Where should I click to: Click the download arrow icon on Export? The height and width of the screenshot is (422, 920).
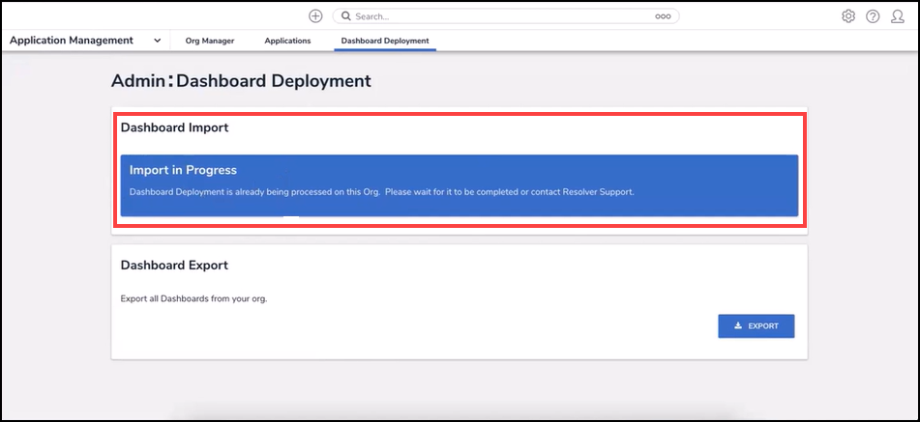[738, 326]
